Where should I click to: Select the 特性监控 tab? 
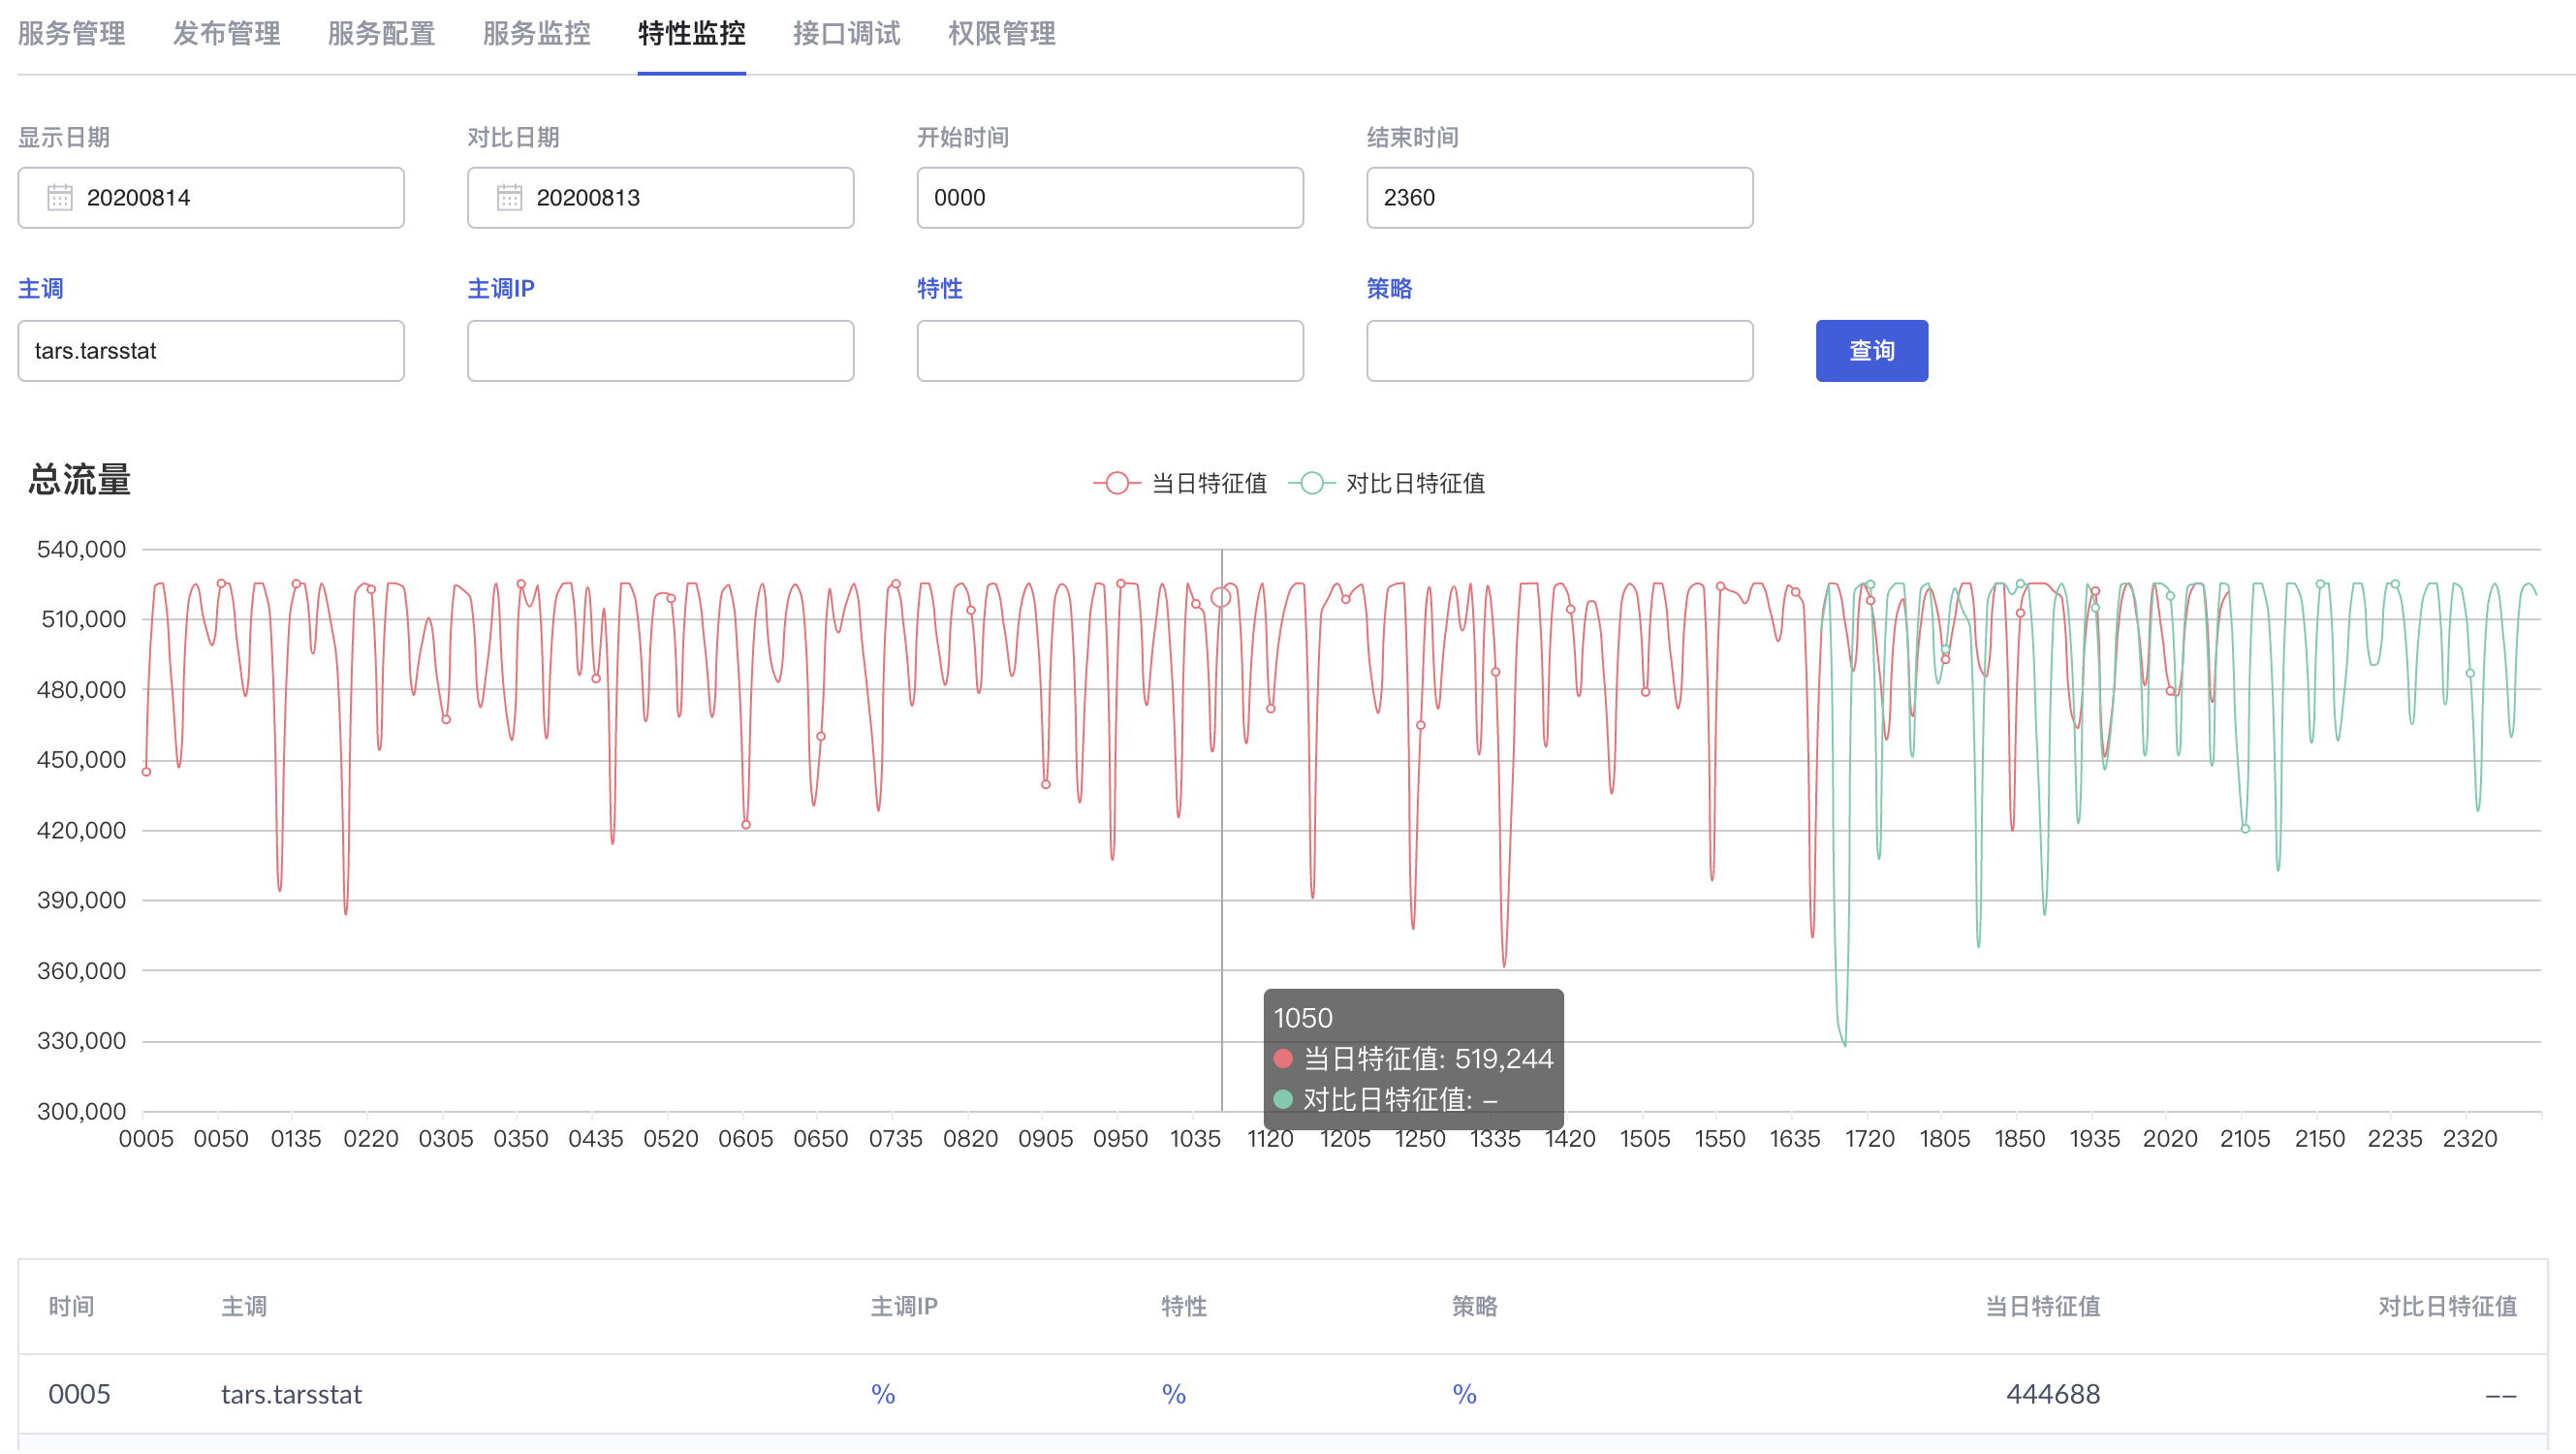pyautogui.click(x=691, y=34)
